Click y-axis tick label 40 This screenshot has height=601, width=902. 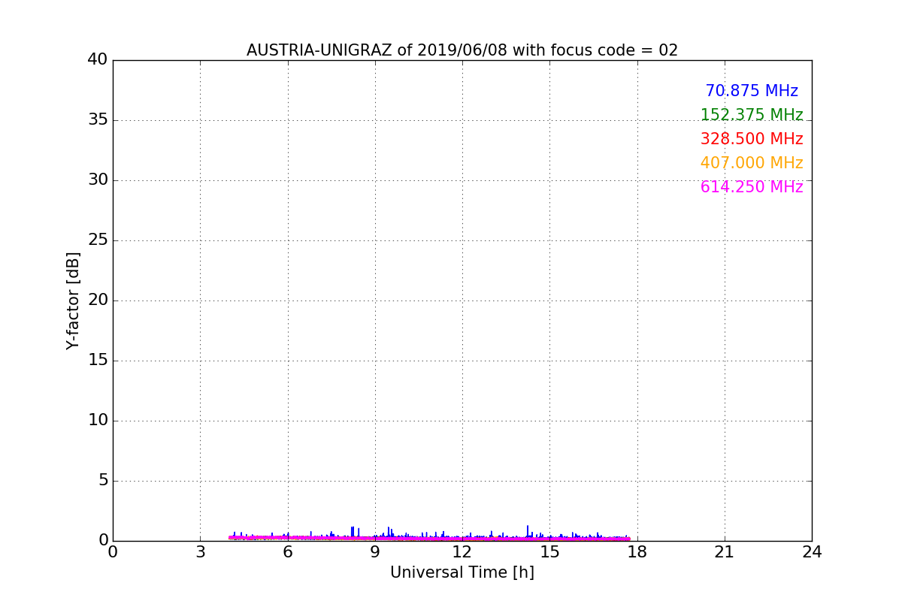98,60
